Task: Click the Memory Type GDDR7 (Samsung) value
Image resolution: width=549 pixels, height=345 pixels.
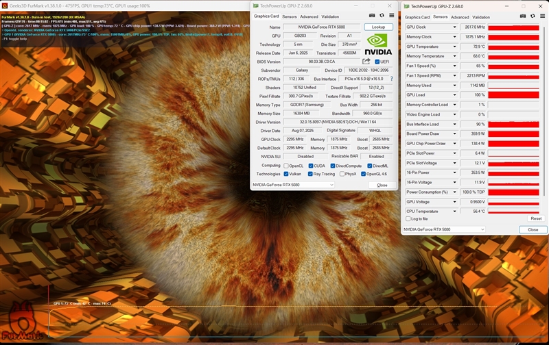Action: (307, 105)
